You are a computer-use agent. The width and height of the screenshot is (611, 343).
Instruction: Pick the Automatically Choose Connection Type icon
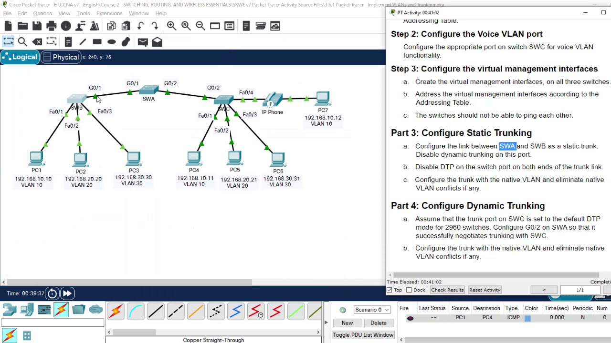point(116,312)
